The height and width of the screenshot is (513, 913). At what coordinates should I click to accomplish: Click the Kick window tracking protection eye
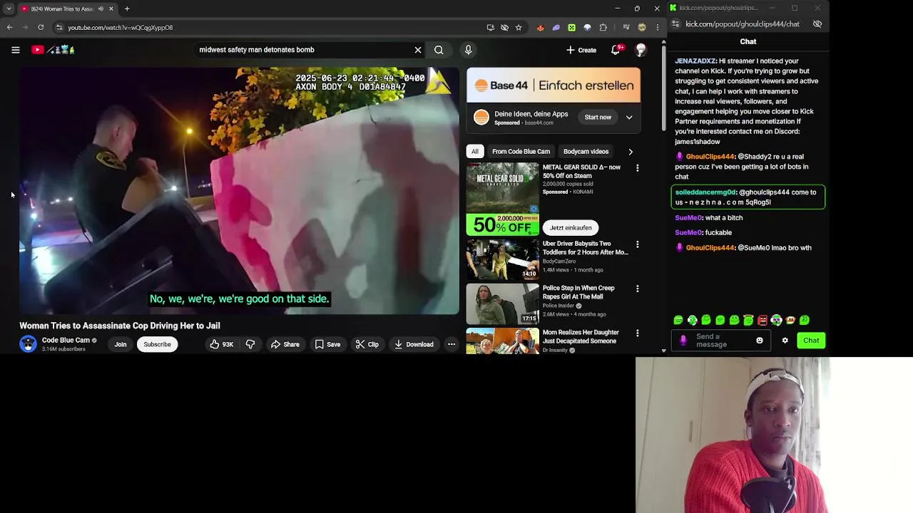point(817,24)
